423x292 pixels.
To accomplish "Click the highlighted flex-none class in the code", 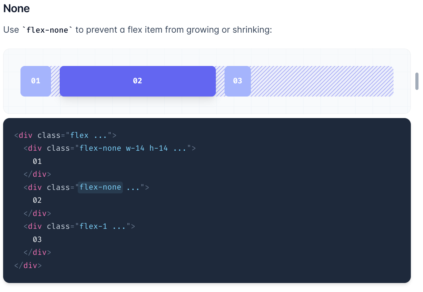I will 100,187.
